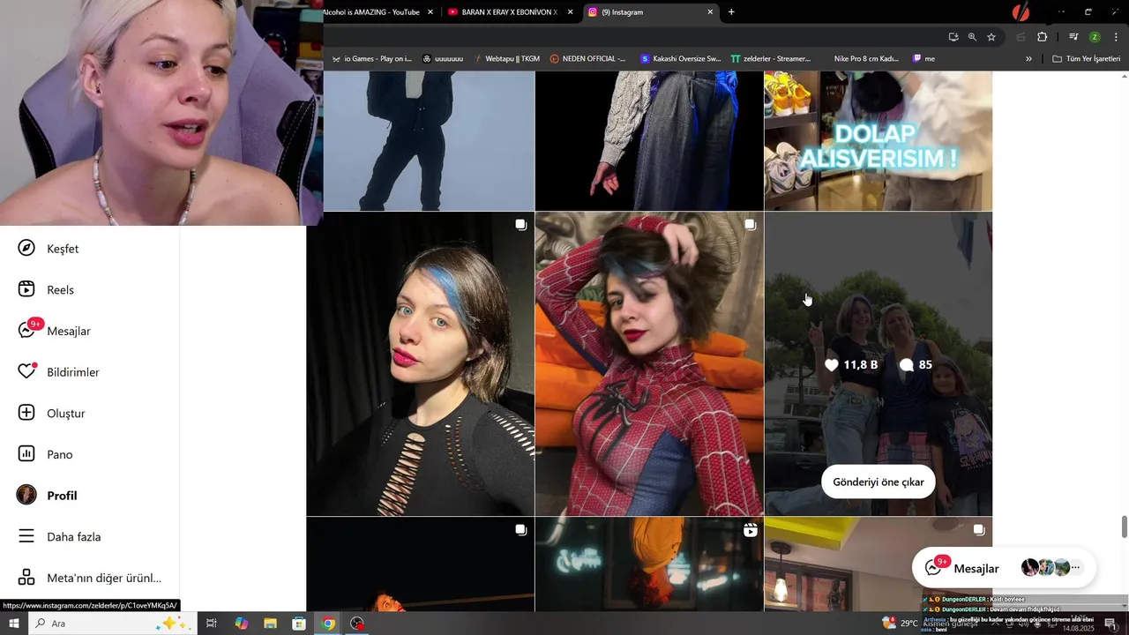Open the DOLAP ALIŞVERİŞİM post
This screenshot has height=635, width=1129.
878,141
